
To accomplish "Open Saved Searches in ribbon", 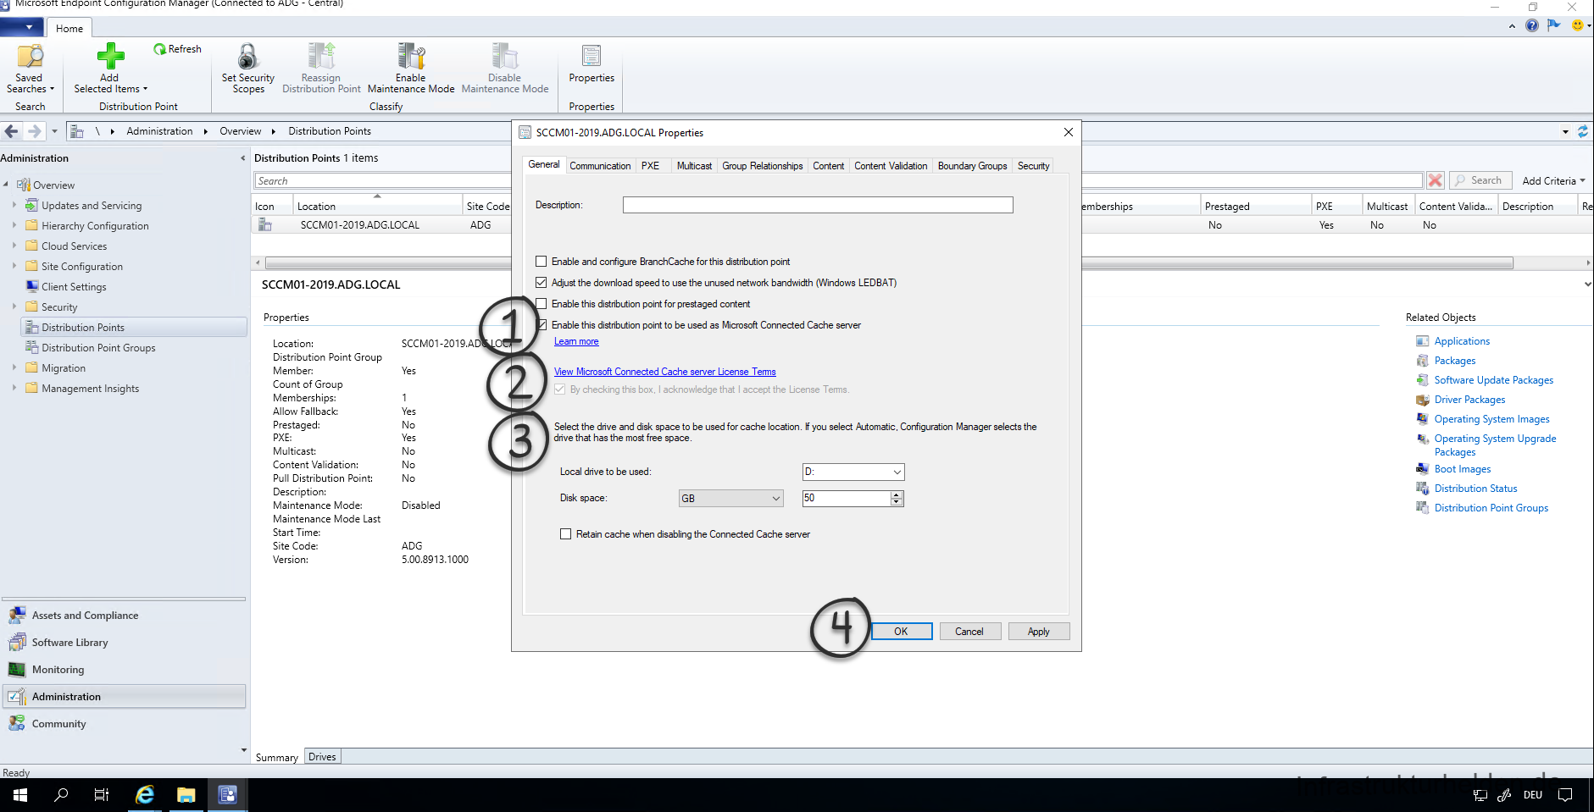I will (x=30, y=69).
